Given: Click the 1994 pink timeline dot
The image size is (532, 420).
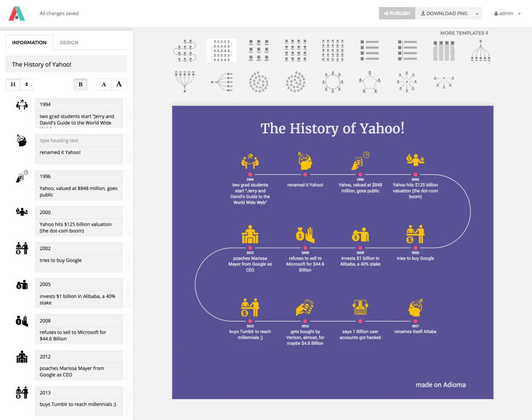Looking at the screenshot, I should [250, 175].
